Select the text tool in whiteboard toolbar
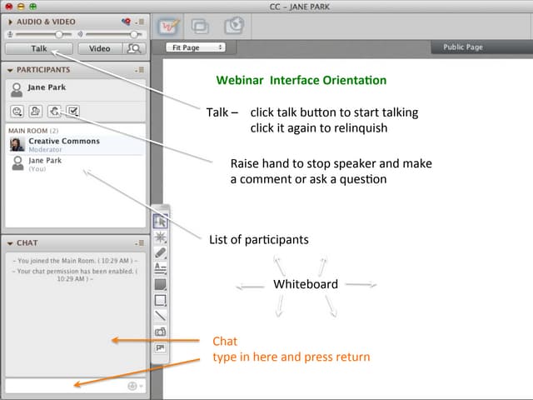 (x=161, y=268)
